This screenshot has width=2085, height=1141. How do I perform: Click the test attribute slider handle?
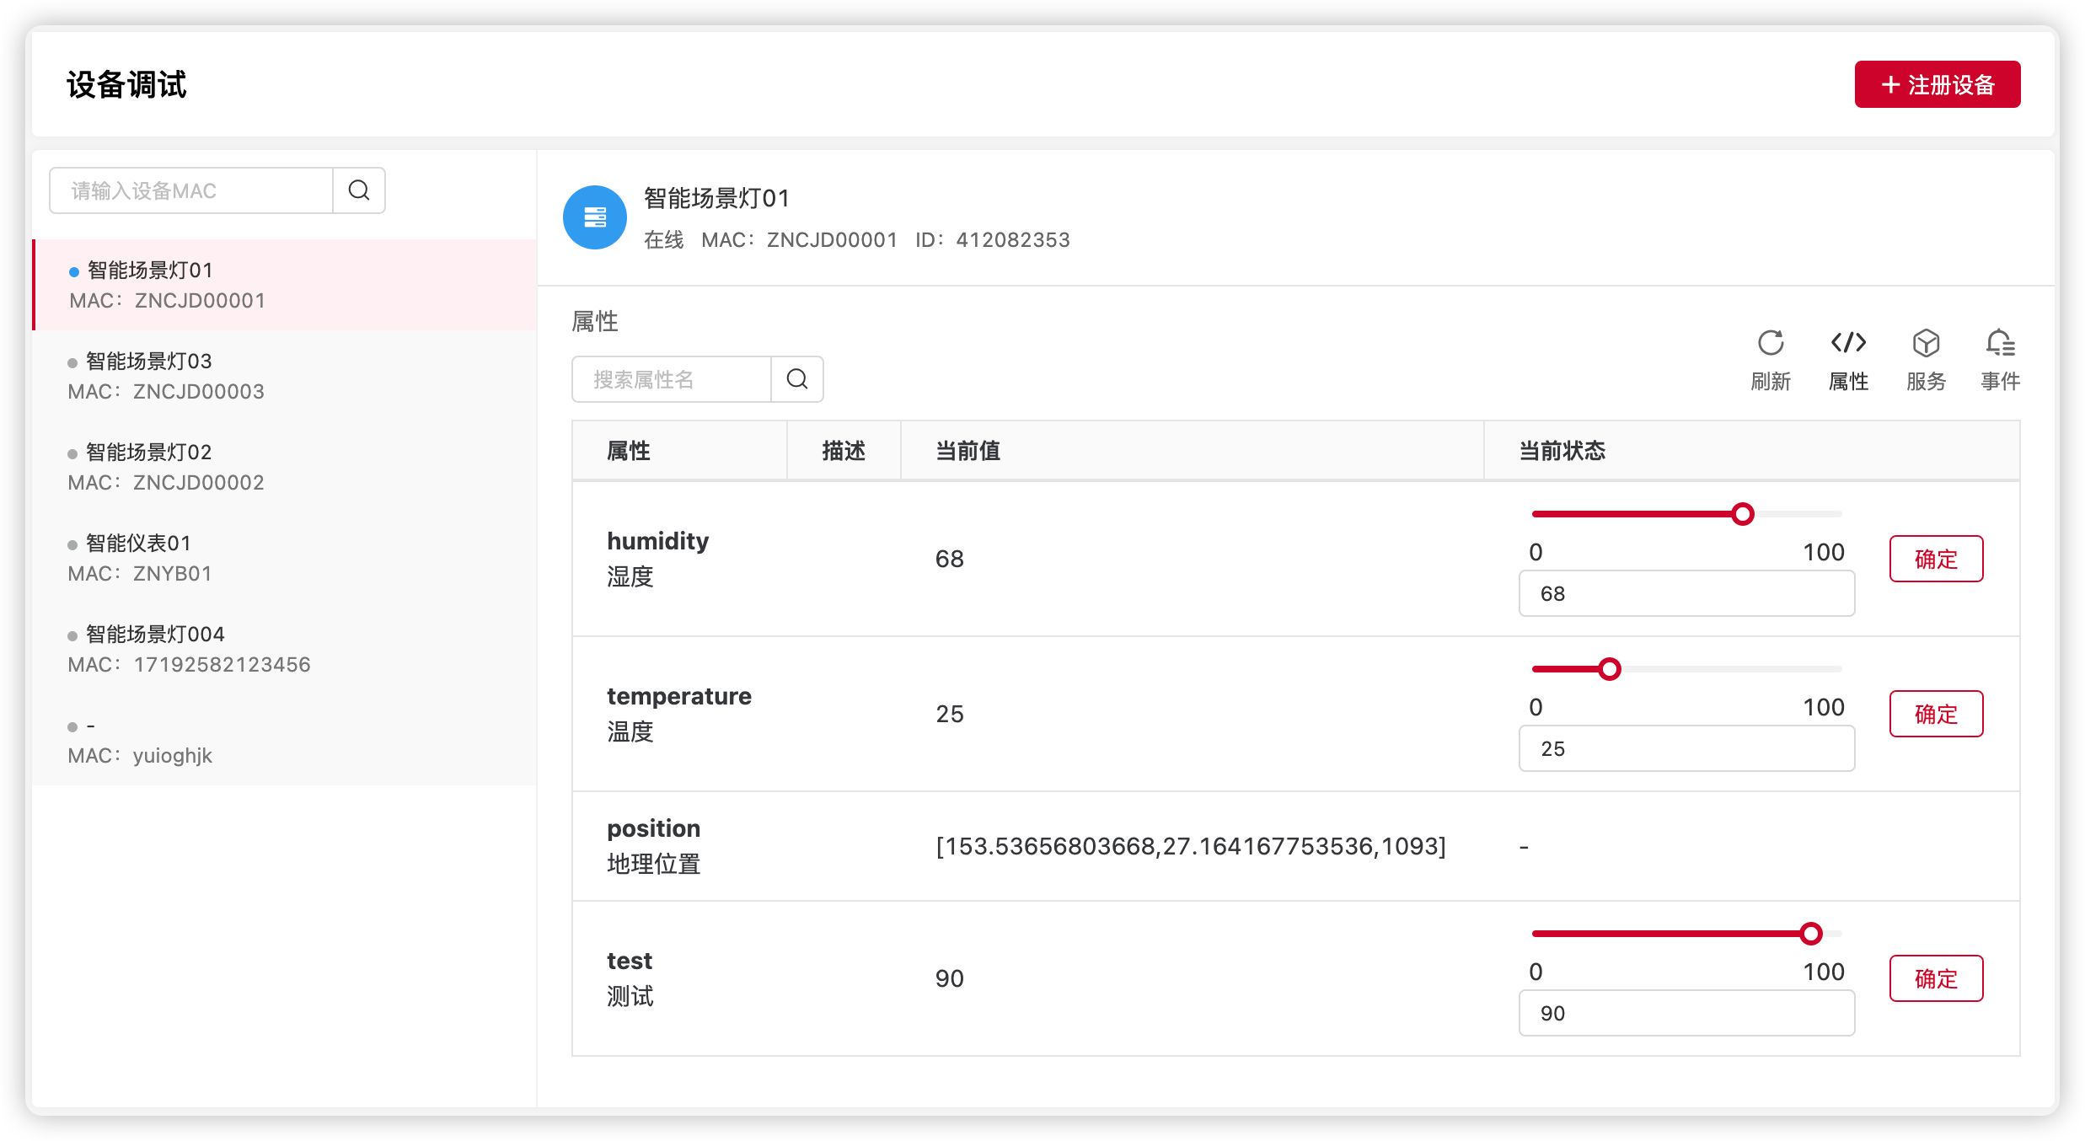pyautogui.click(x=1811, y=934)
